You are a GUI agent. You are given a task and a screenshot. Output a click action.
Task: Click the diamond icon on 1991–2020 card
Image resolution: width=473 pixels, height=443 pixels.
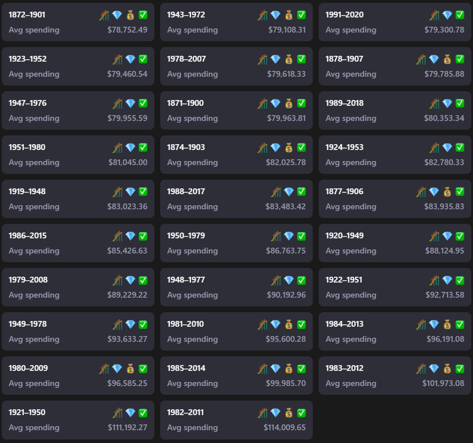point(447,15)
